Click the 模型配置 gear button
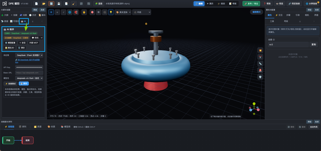Screen dimensions: 321x151 10,43
